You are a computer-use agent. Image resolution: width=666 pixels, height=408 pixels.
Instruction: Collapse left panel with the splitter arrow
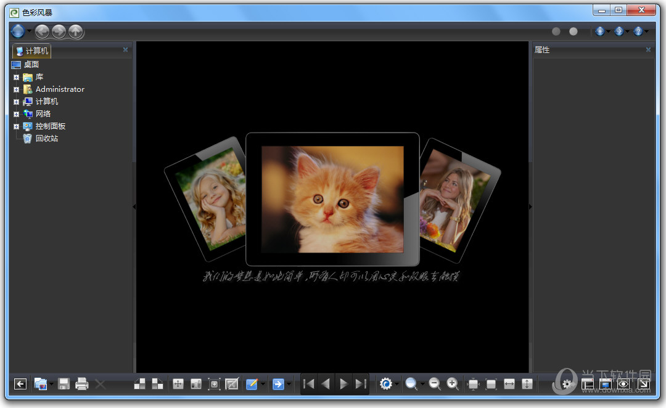[x=134, y=206]
